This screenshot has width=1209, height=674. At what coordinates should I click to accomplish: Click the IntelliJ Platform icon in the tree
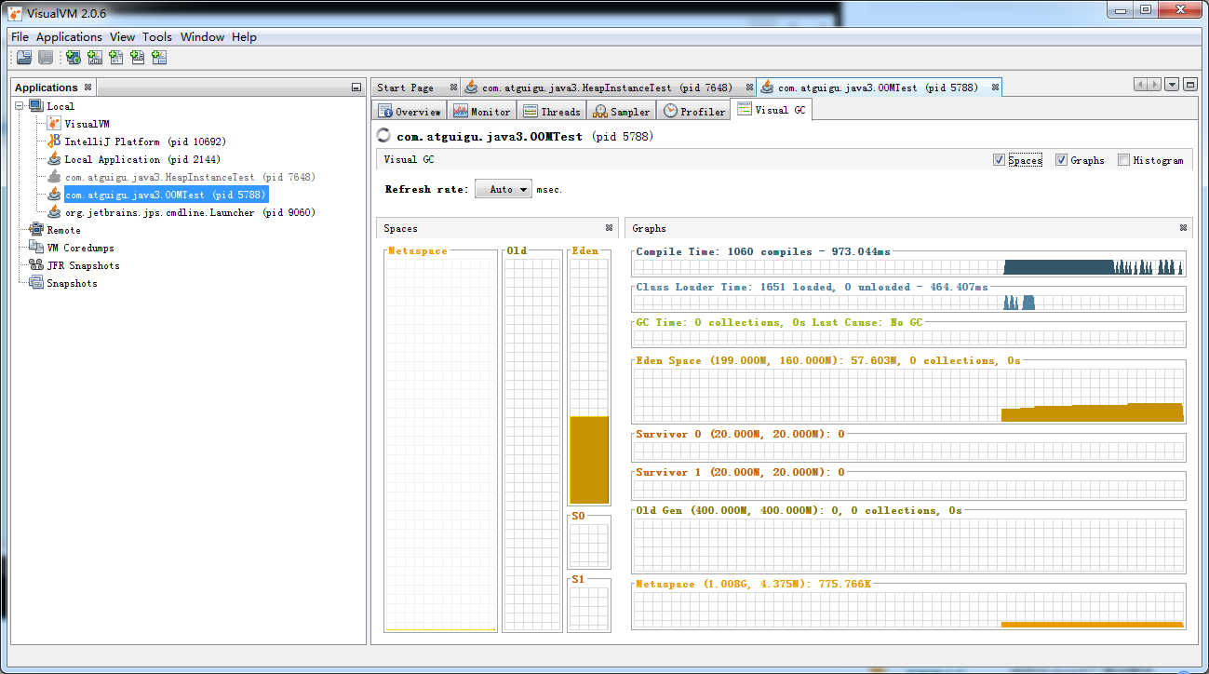54,142
